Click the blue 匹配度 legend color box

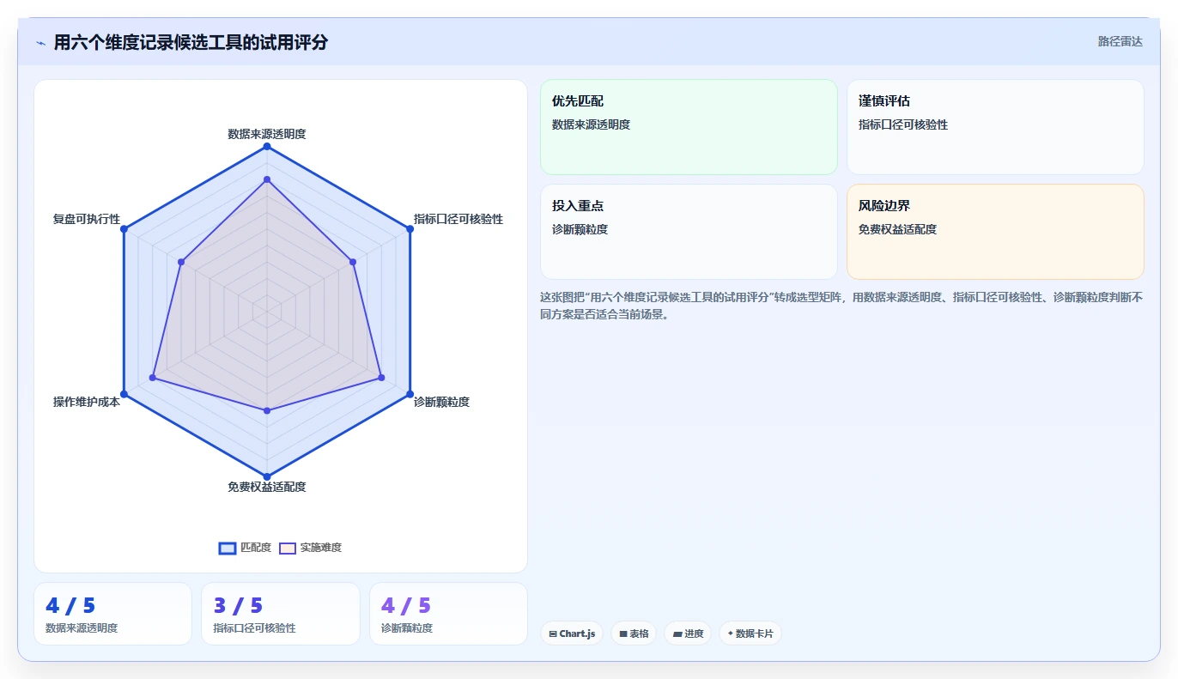(228, 549)
